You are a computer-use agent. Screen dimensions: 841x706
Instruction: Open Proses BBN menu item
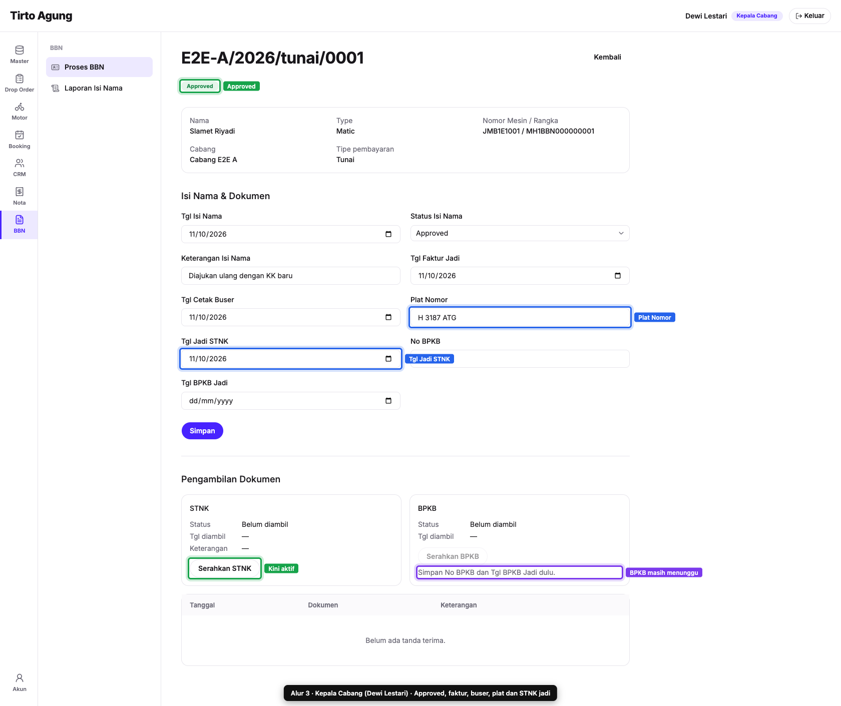pyautogui.click(x=99, y=67)
